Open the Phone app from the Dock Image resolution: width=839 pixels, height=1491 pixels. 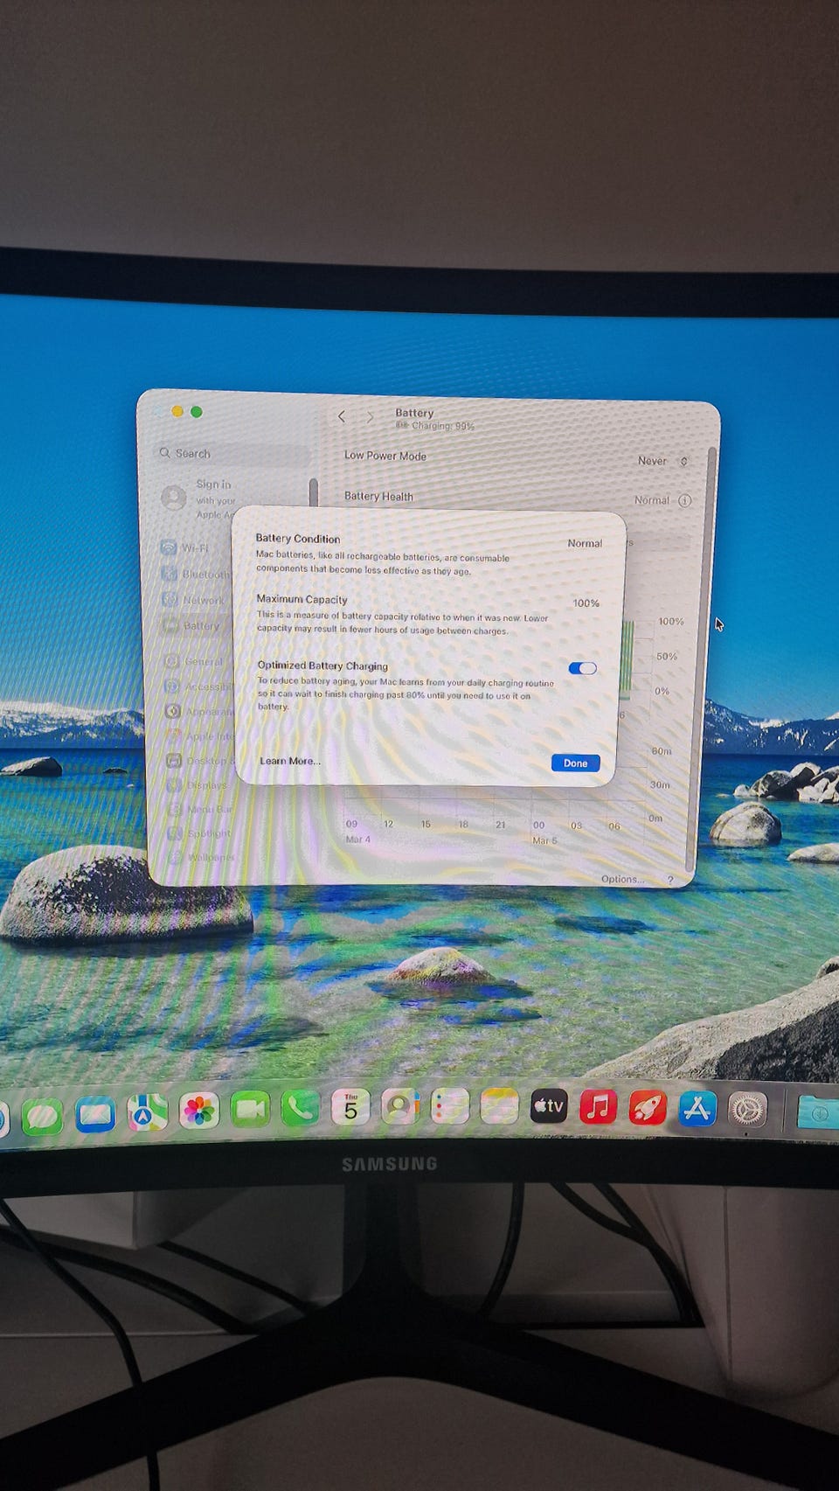click(300, 1108)
